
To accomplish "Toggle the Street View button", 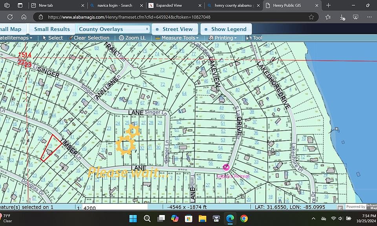I will coord(174,29).
